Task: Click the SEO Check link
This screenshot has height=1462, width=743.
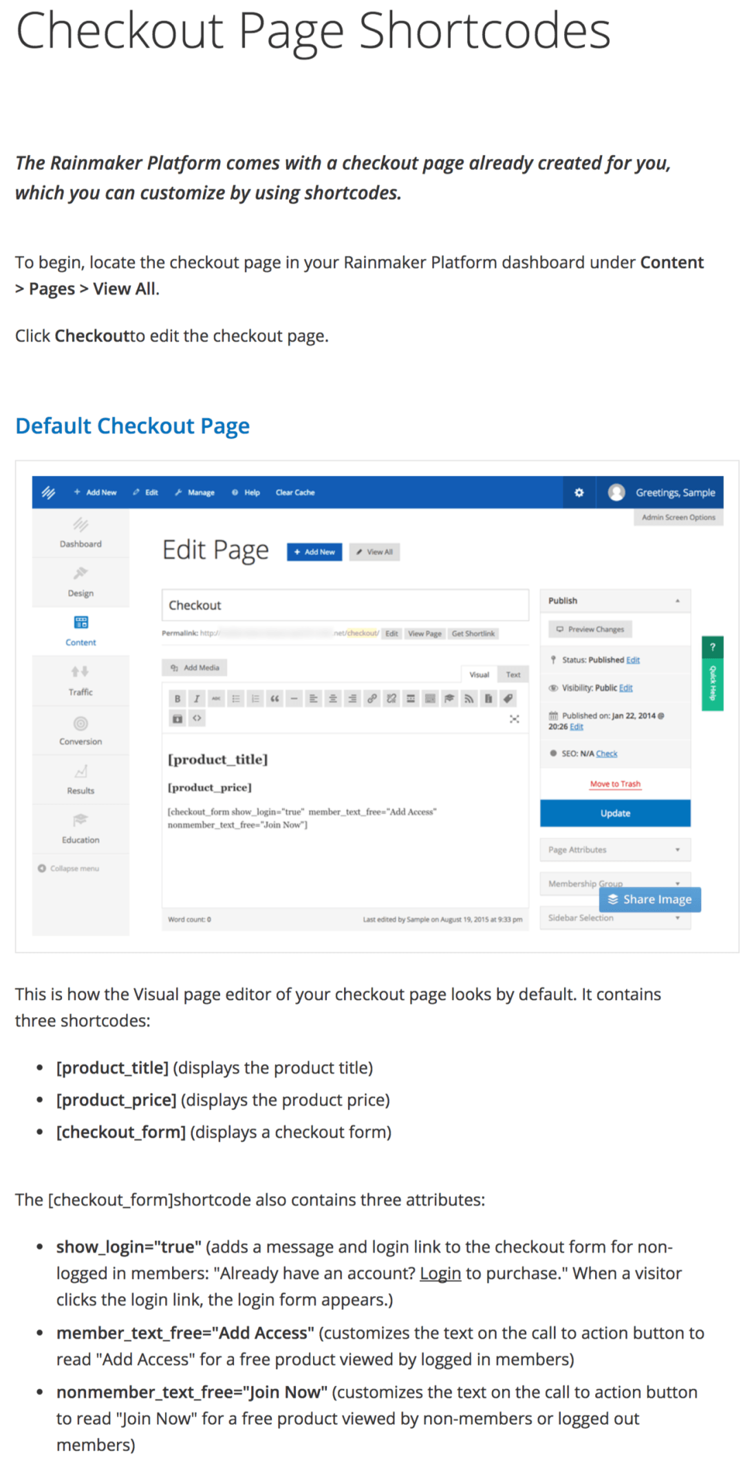Action: (607, 753)
